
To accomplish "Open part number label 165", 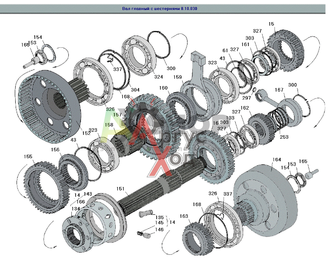I will pos(303,161).
